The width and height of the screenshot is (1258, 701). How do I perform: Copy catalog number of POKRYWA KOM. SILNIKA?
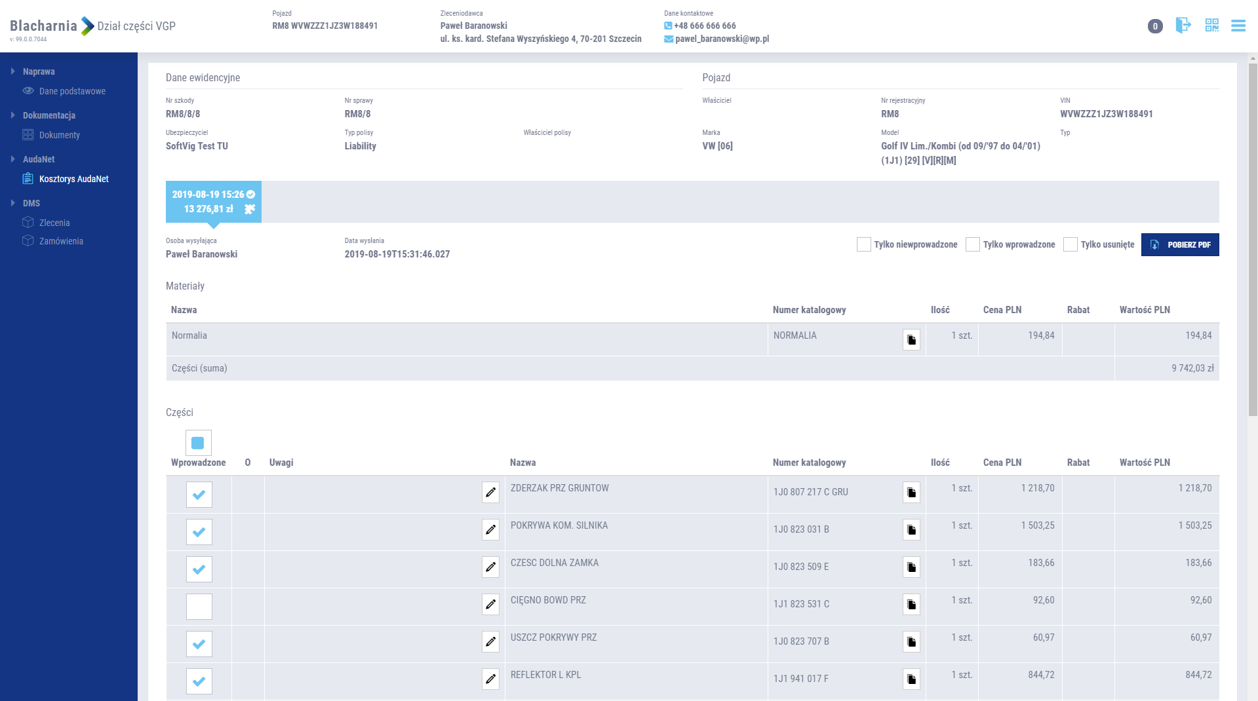(x=911, y=530)
